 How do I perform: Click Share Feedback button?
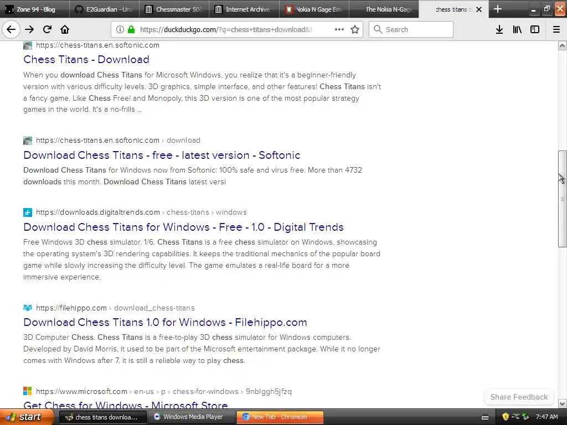point(519,397)
